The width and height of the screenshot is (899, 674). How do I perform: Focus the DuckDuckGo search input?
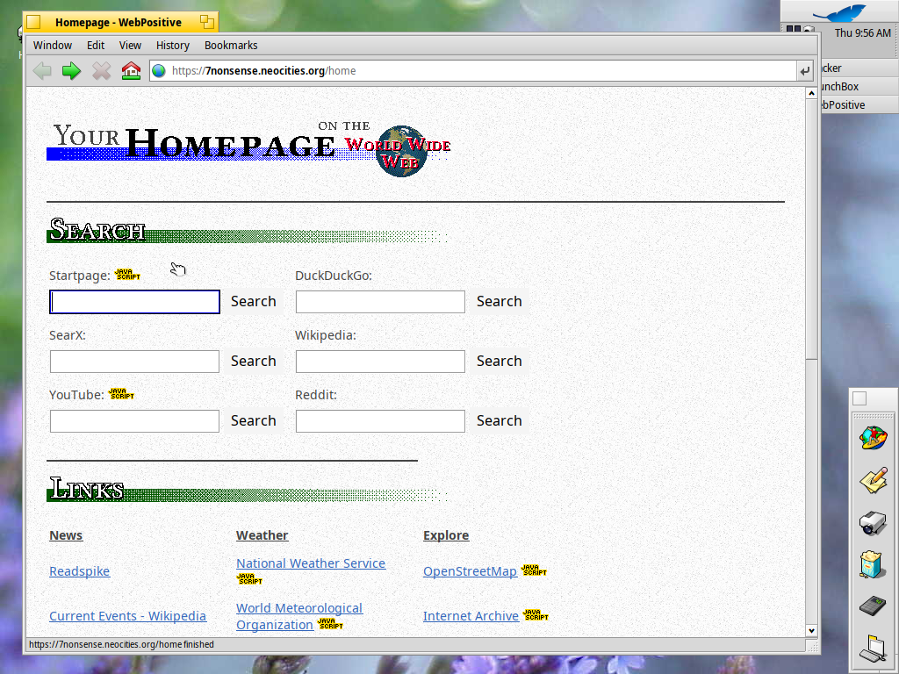[380, 302]
